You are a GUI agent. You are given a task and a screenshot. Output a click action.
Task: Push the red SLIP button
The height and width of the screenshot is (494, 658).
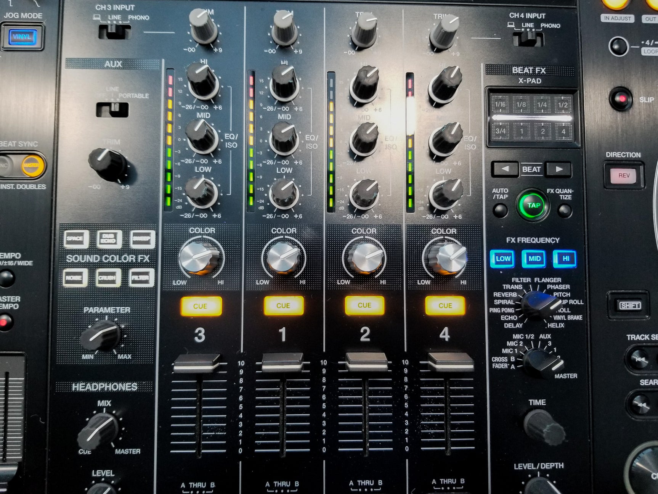tap(621, 99)
